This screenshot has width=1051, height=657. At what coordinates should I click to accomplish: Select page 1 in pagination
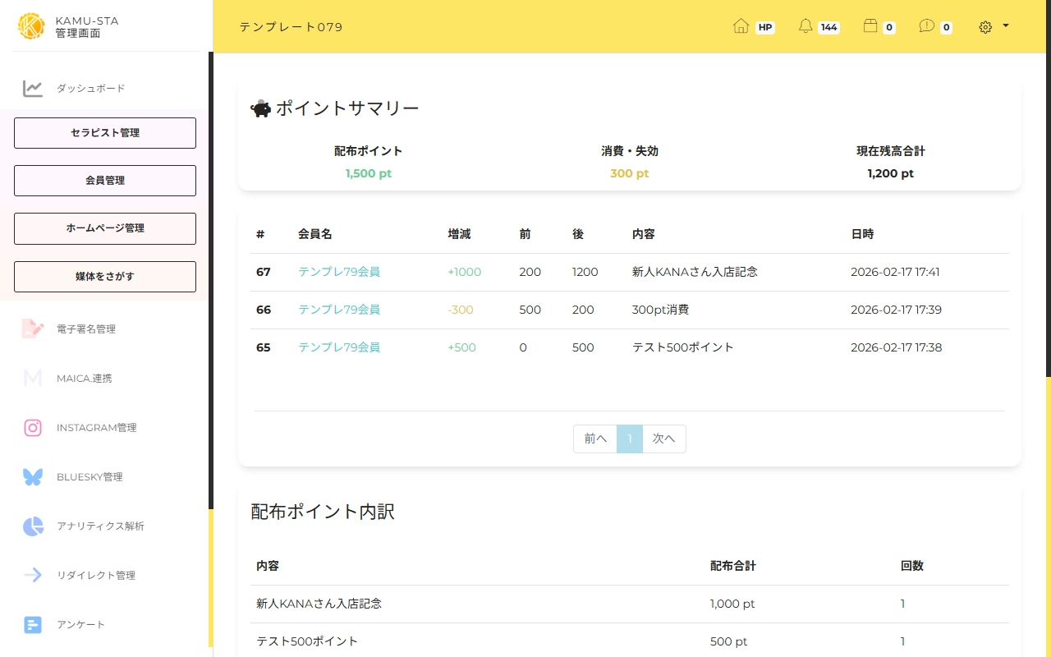tap(630, 439)
